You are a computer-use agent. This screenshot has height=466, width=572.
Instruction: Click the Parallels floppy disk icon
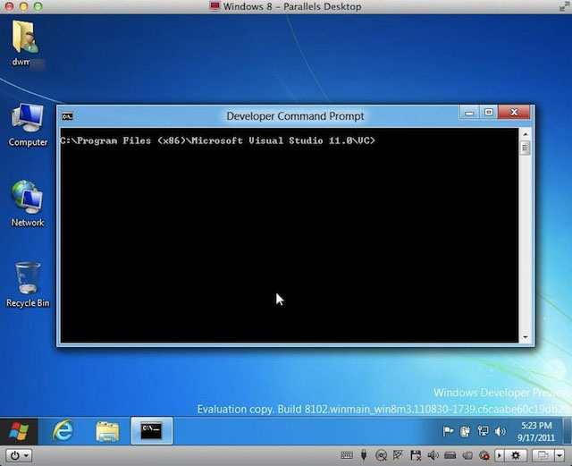pyautogui.click(x=415, y=455)
